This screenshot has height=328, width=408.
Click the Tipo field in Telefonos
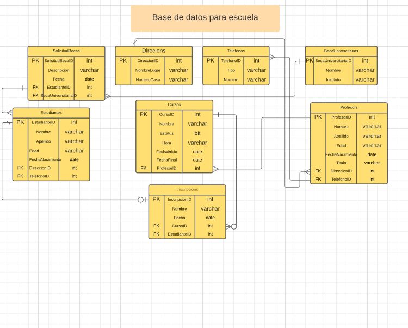pos(231,70)
